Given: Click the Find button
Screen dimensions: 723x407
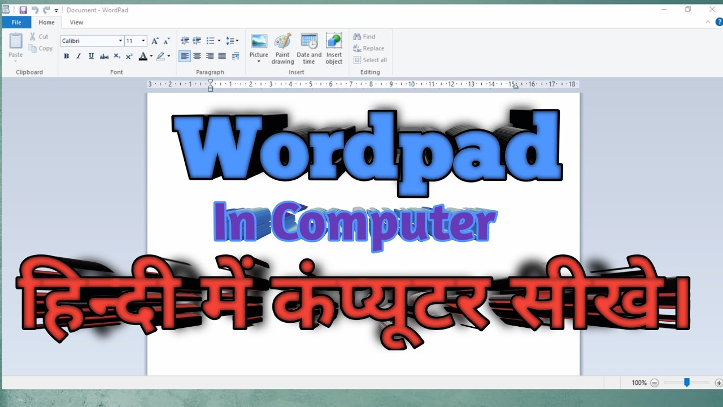Looking at the screenshot, I should click(364, 37).
